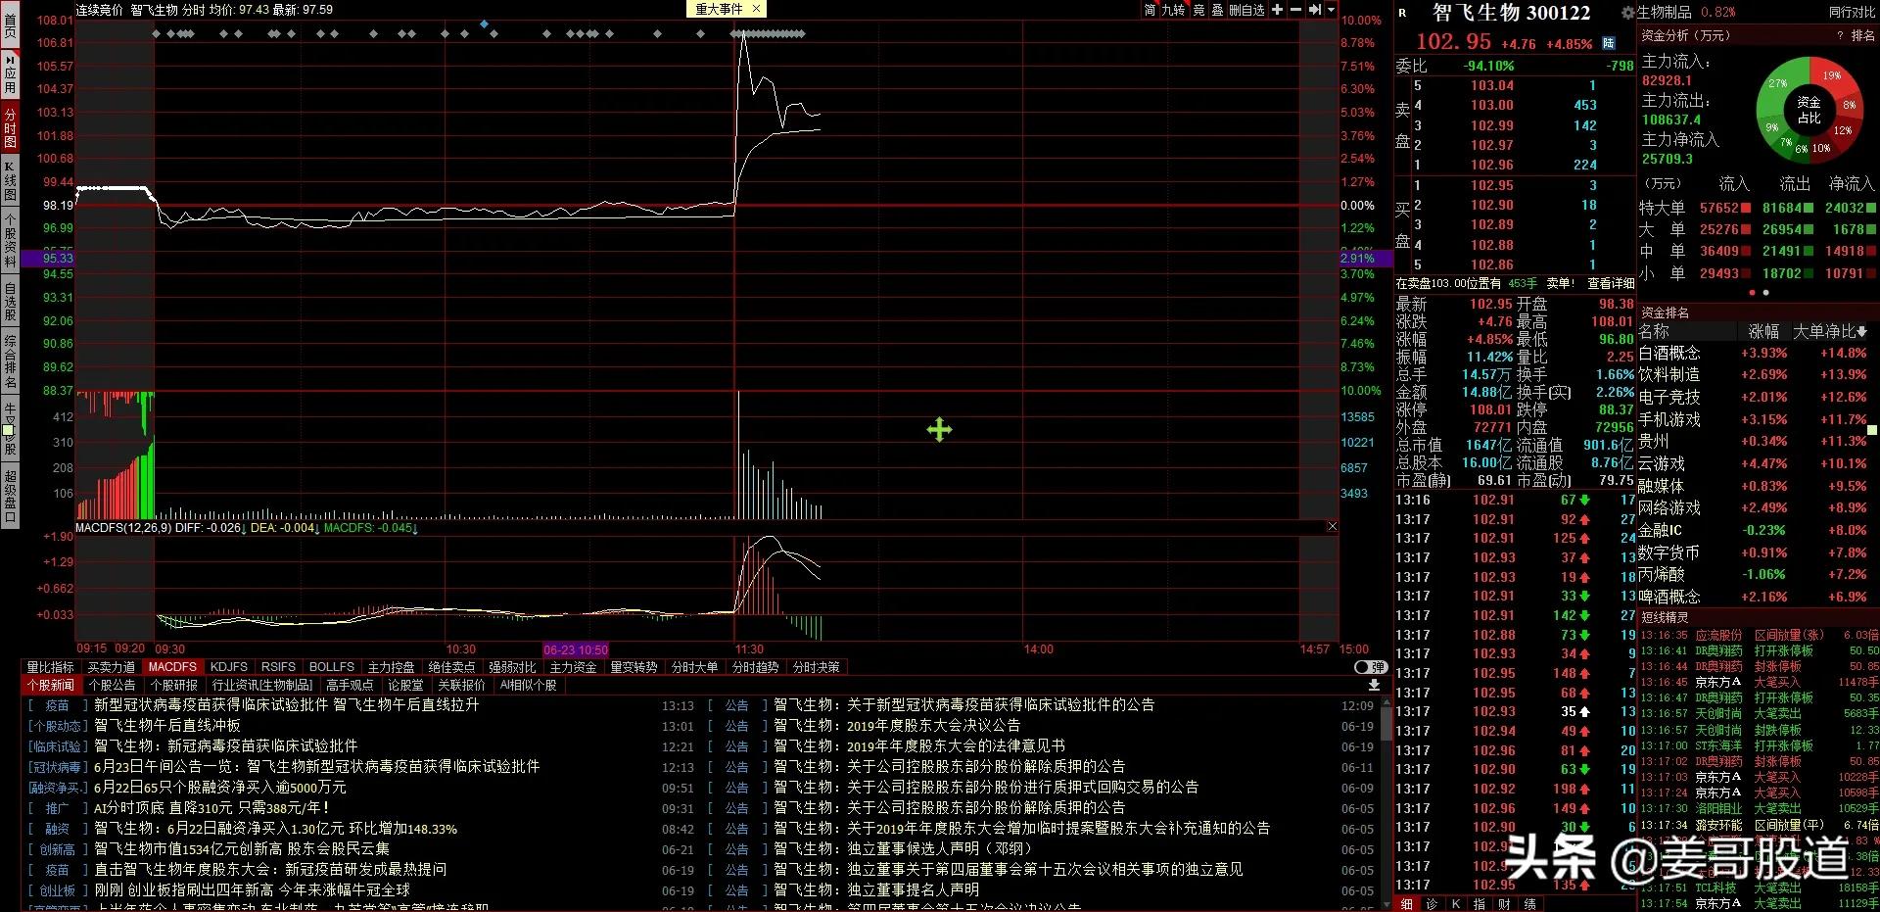Screen dimensions: 1880x912
Task: Open the 个股研报 news tab
Action: 173,685
